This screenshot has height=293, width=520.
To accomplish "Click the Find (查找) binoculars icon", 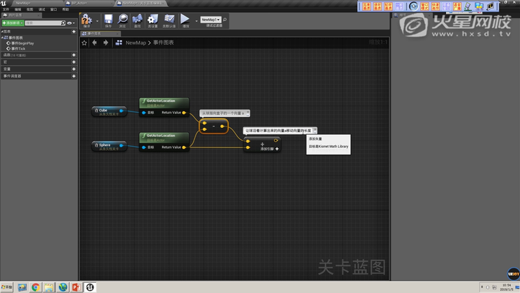I will pos(138,20).
